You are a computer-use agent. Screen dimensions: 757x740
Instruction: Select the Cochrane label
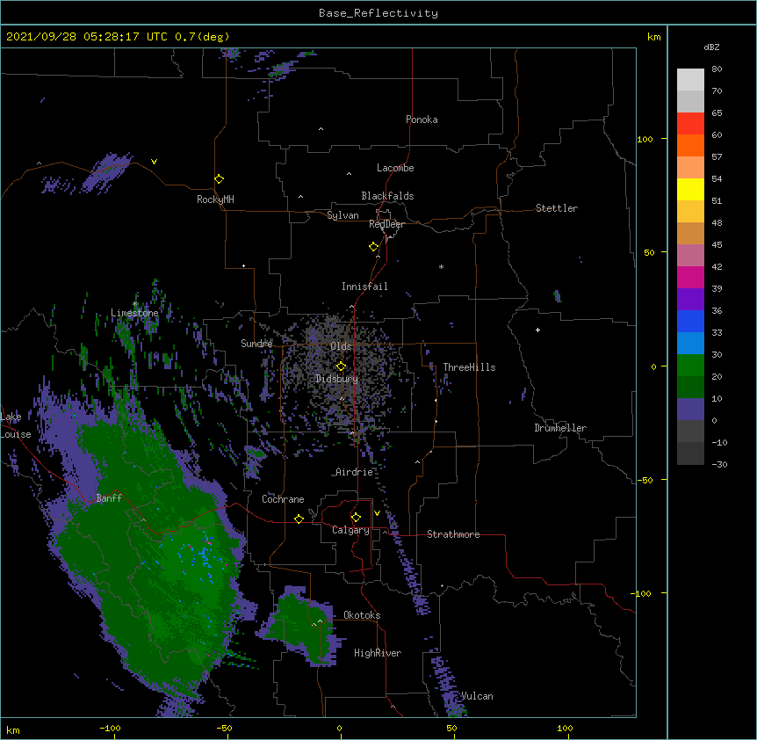(283, 499)
